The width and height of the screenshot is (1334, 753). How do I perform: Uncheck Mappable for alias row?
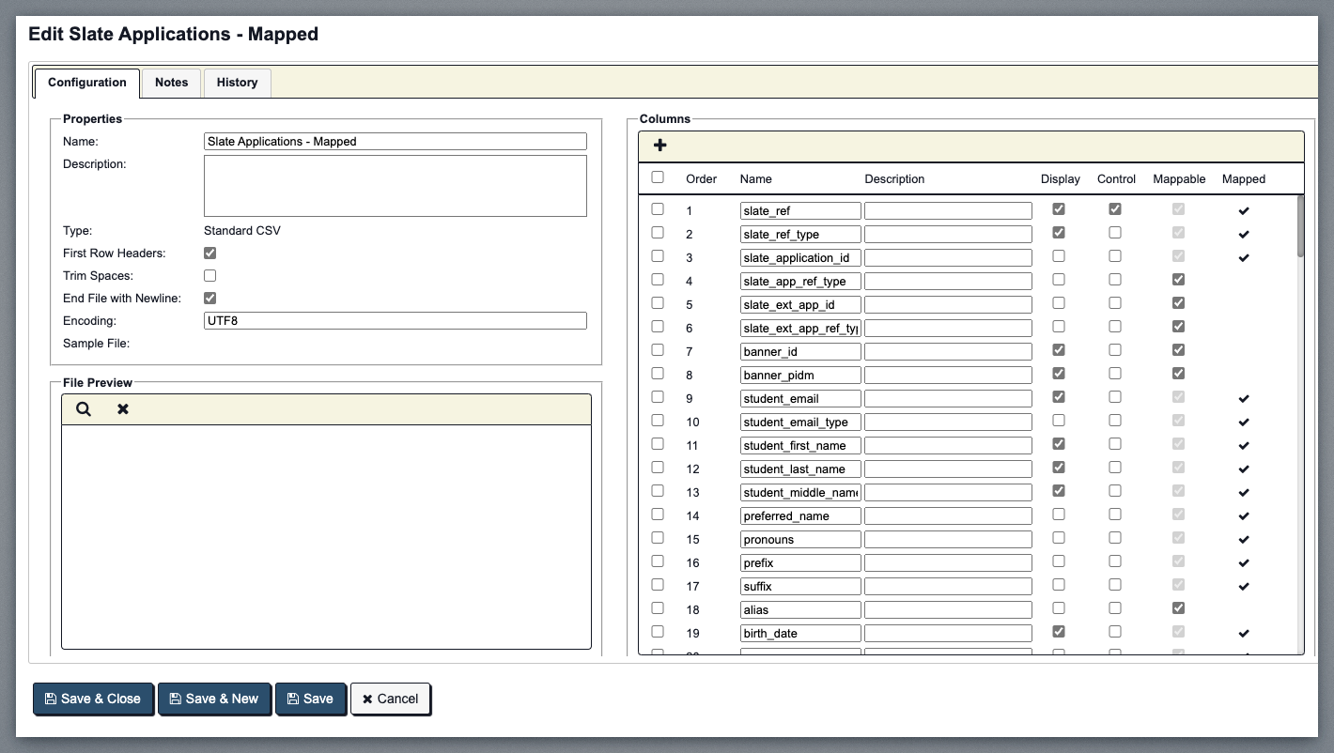click(x=1178, y=608)
